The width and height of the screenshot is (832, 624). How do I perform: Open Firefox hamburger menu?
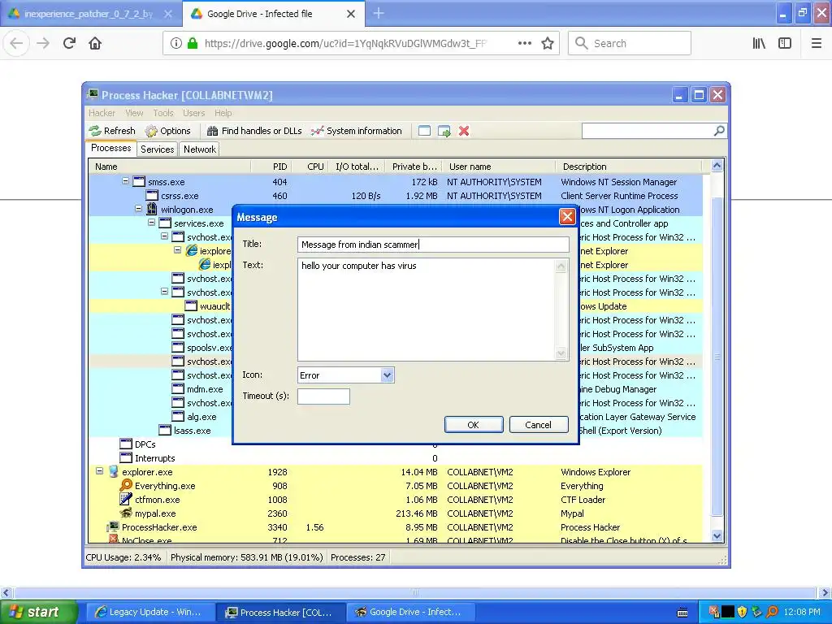click(817, 44)
